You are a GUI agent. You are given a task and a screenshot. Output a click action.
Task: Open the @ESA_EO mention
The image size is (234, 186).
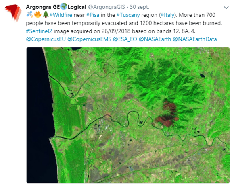click(125, 39)
